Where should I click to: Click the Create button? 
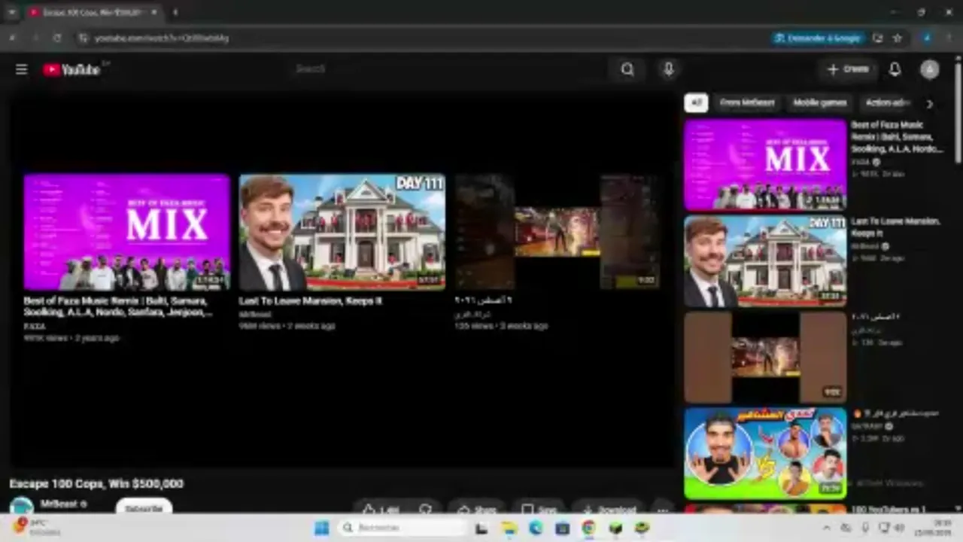point(848,69)
